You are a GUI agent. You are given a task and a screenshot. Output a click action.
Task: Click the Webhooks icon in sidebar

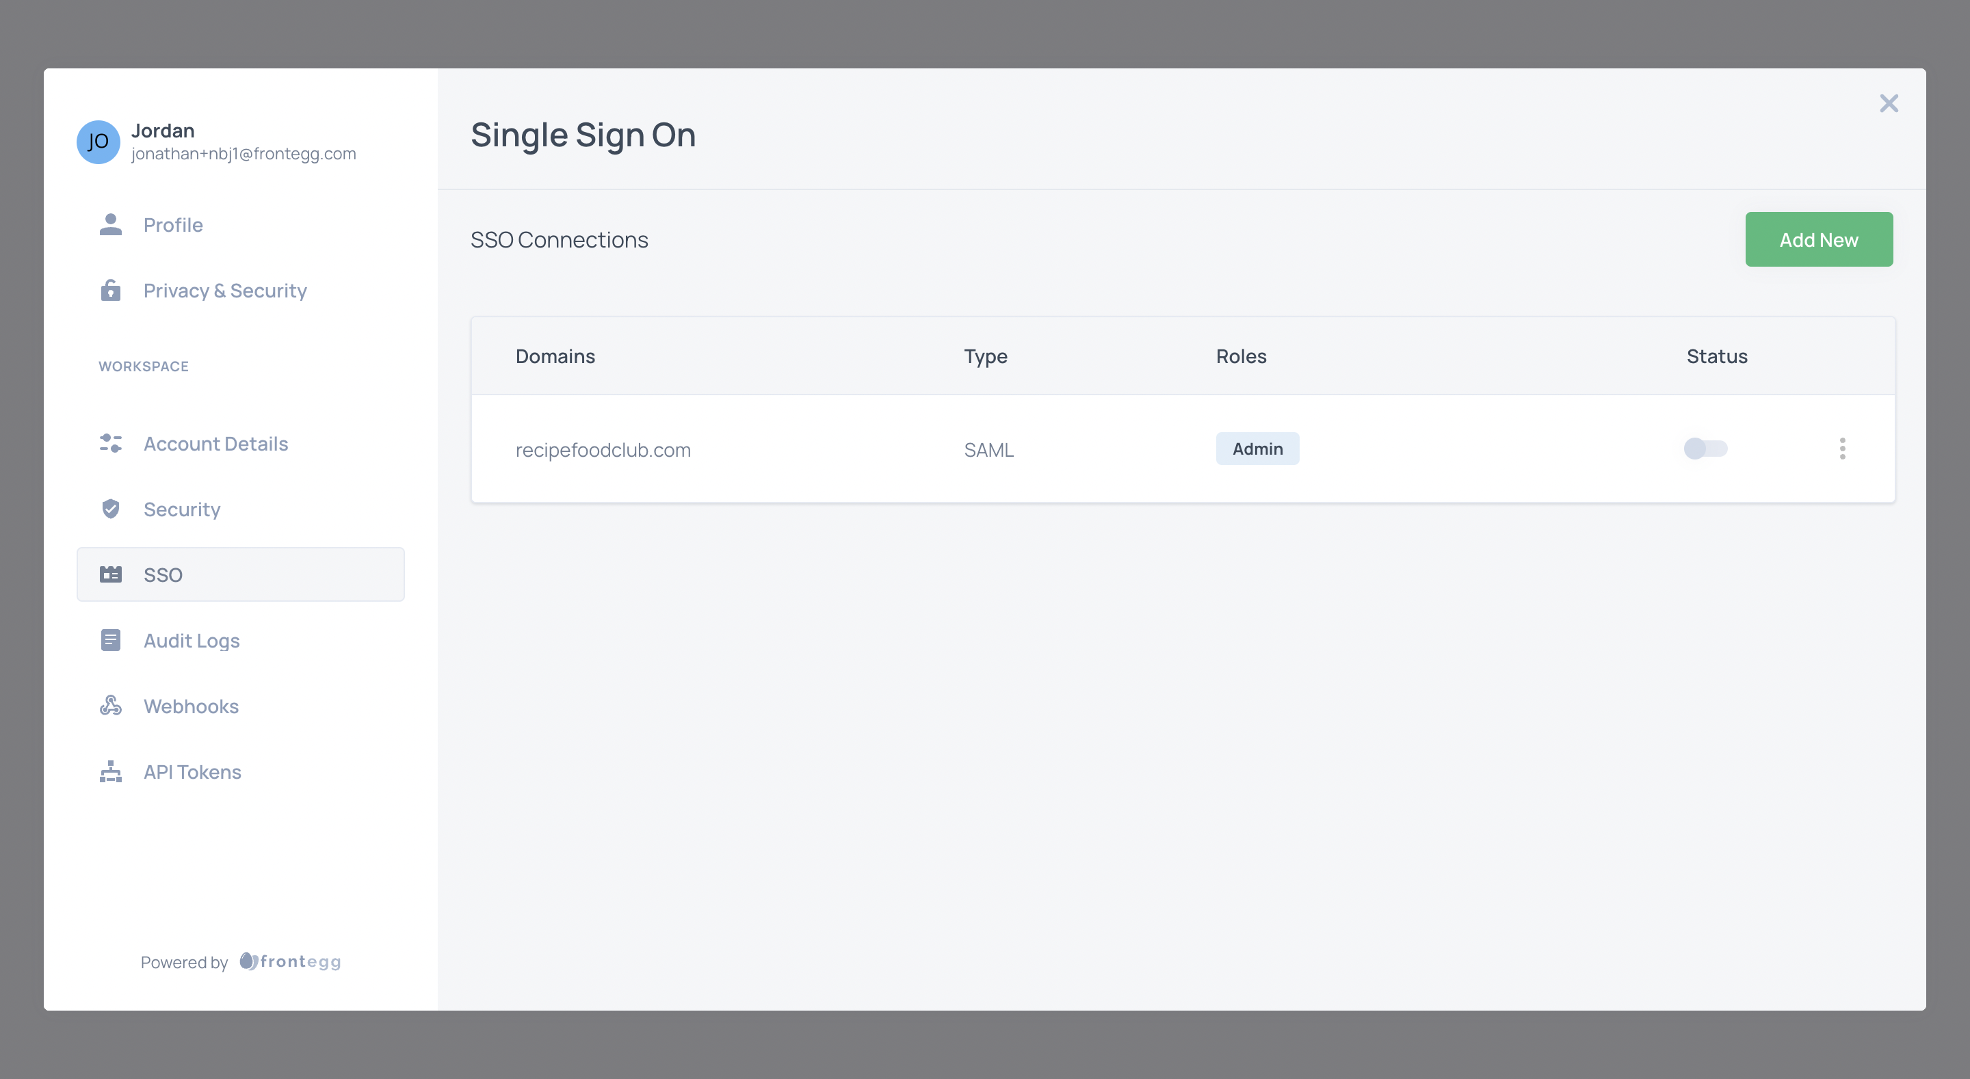(111, 706)
